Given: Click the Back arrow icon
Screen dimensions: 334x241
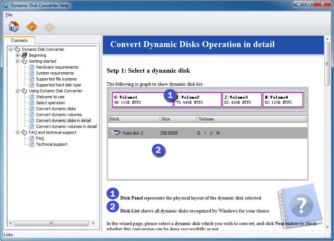Looking at the screenshot, I should [32, 26].
